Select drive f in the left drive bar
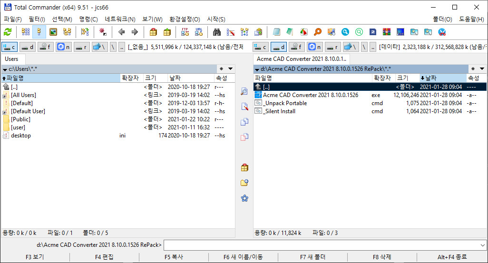 (46, 47)
